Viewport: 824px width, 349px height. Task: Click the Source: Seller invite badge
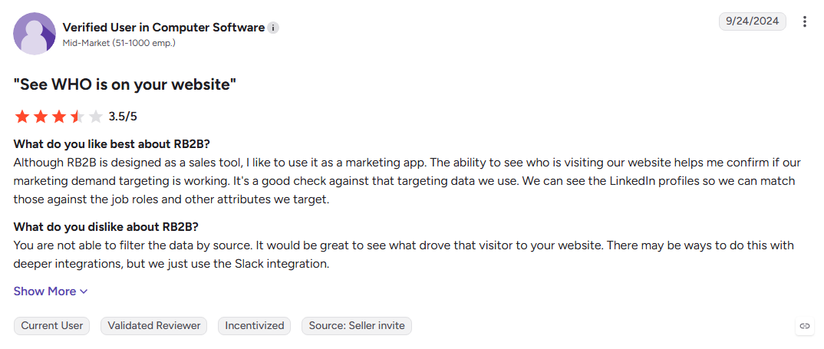(x=357, y=326)
